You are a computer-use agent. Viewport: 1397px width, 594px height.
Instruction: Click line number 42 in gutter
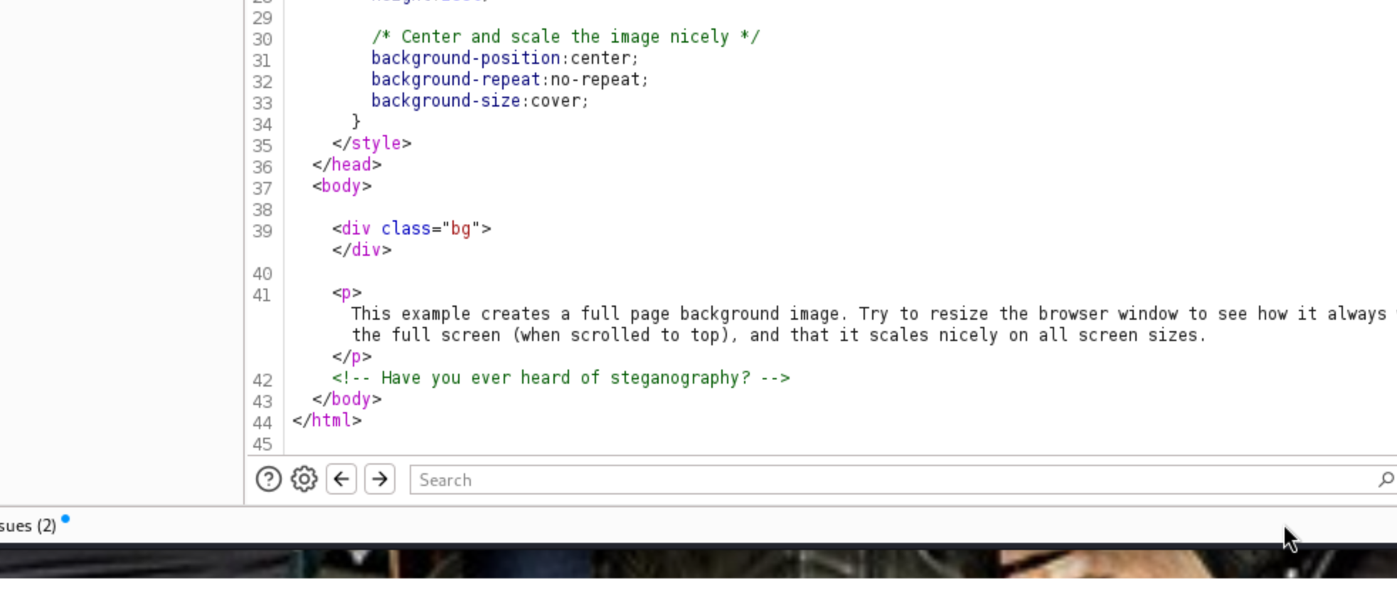pos(262,380)
